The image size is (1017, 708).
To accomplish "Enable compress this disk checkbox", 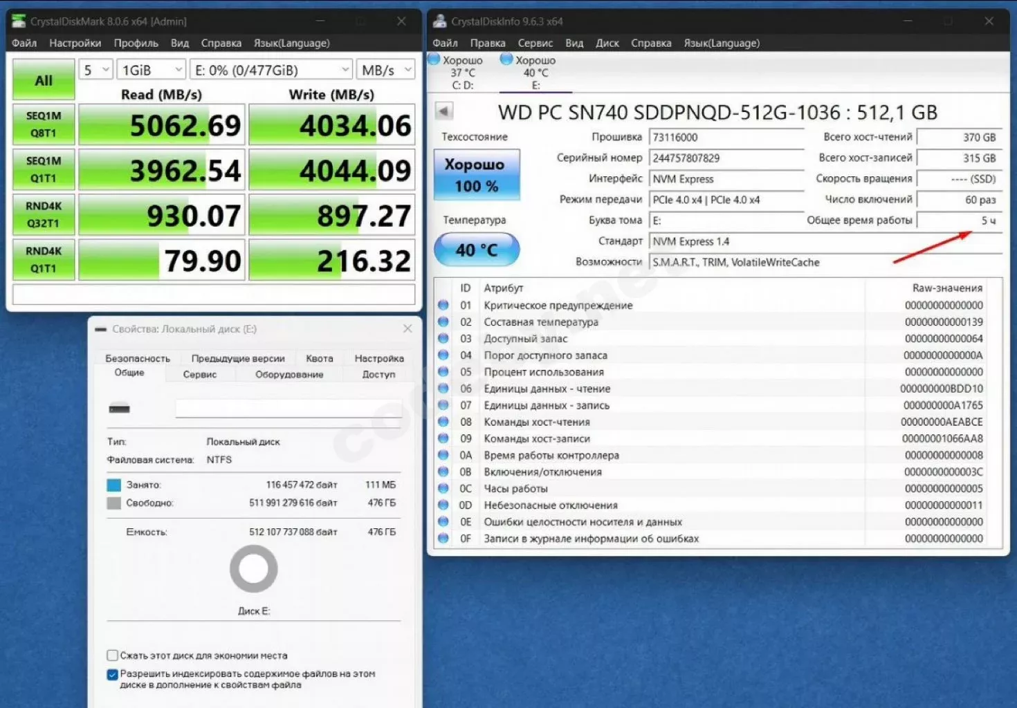I will 113,655.
